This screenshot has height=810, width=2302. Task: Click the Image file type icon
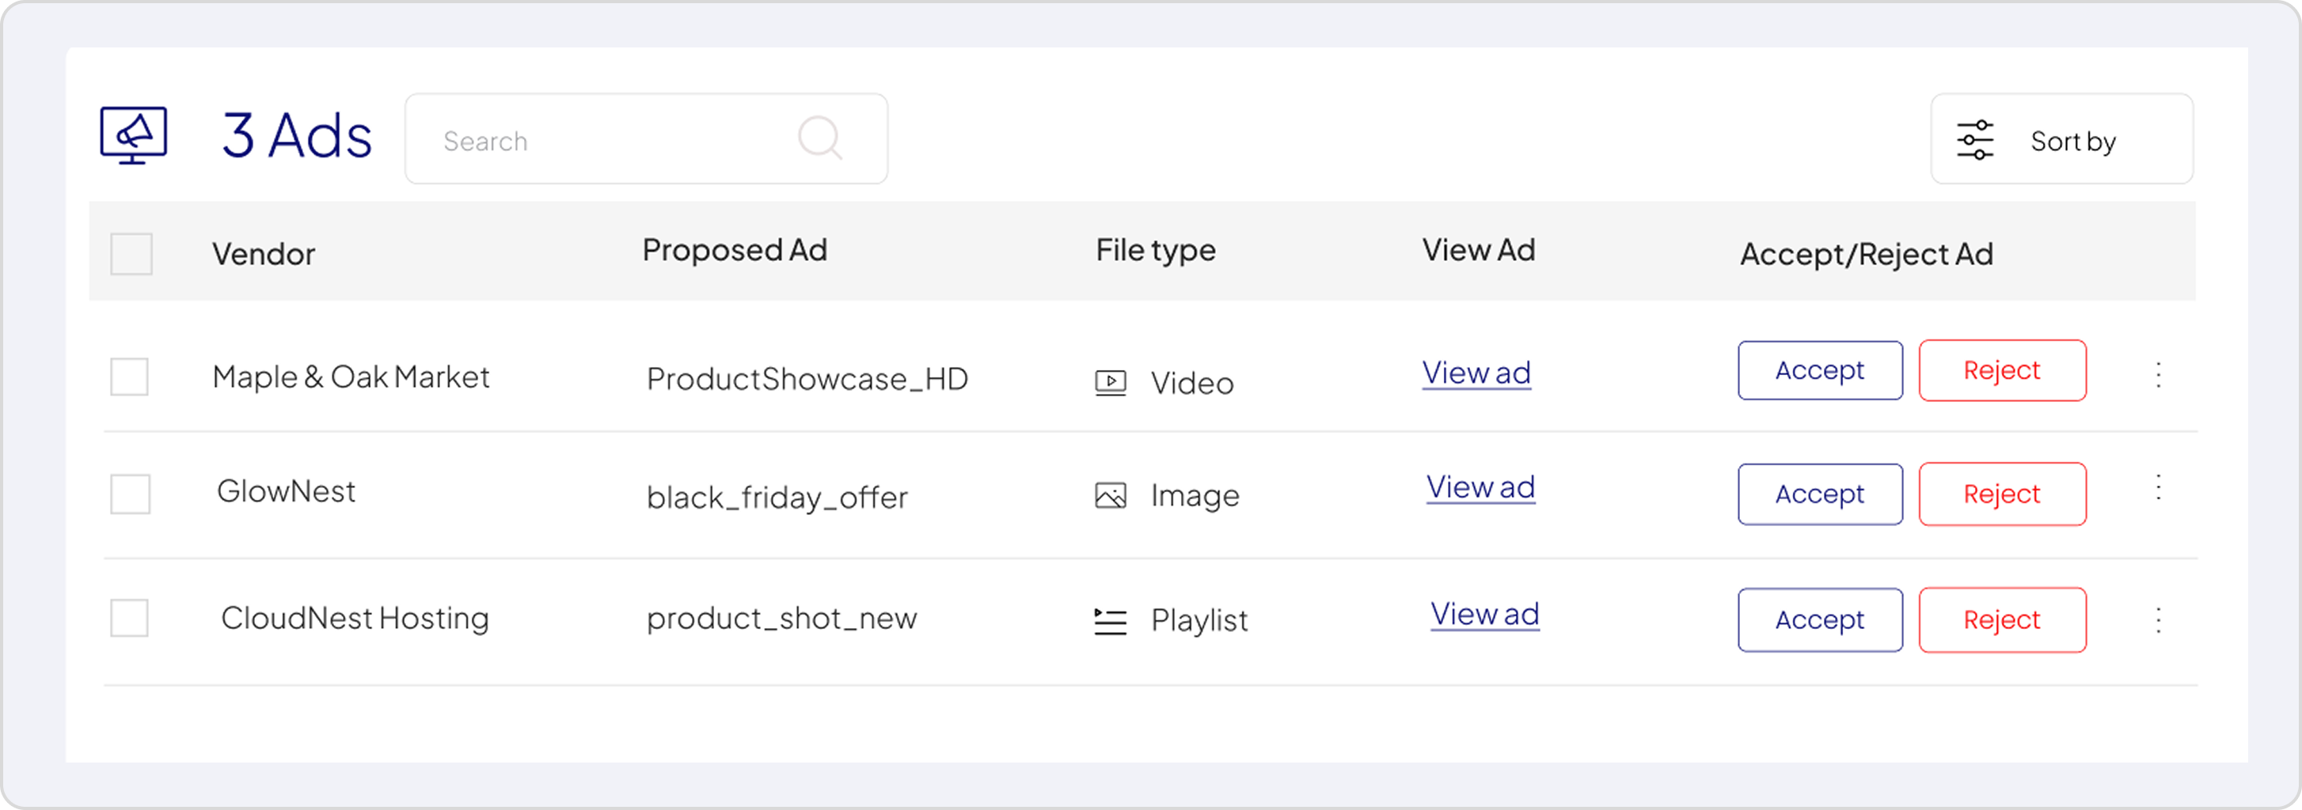click(x=1111, y=496)
